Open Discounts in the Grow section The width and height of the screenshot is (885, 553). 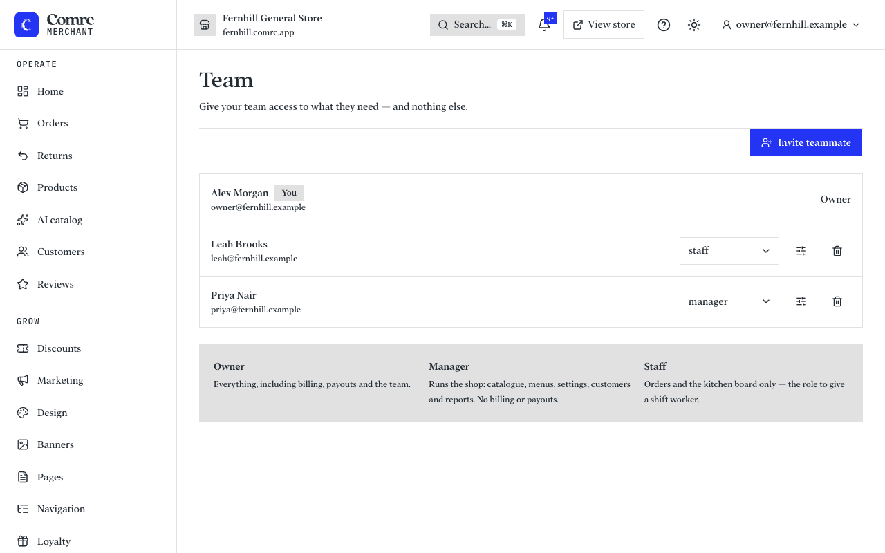[88, 348]
